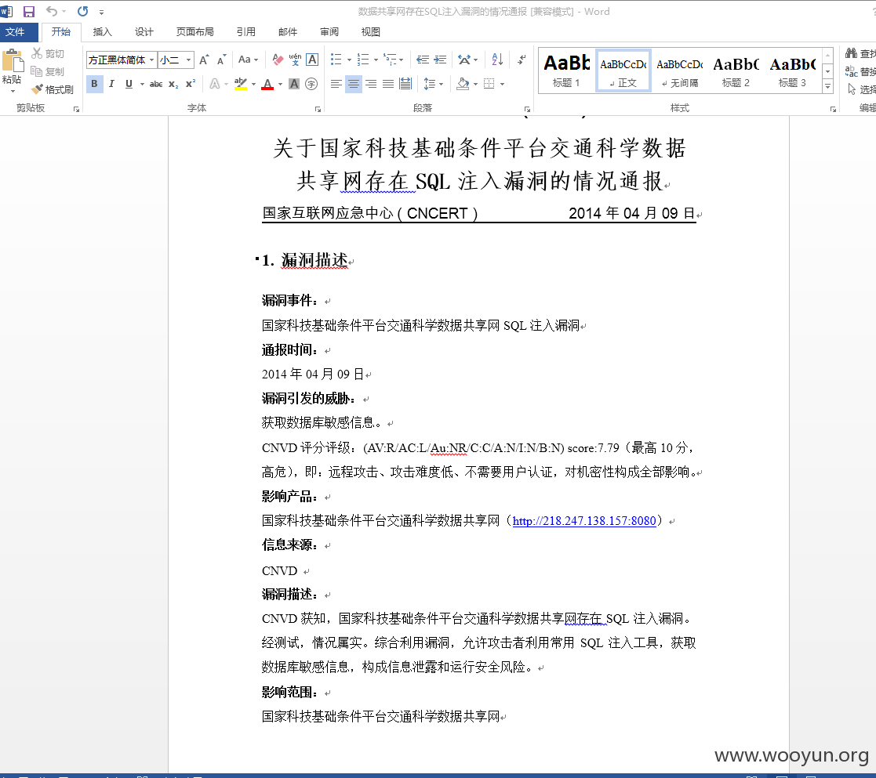Click the character shading icon

pos(294,84)
